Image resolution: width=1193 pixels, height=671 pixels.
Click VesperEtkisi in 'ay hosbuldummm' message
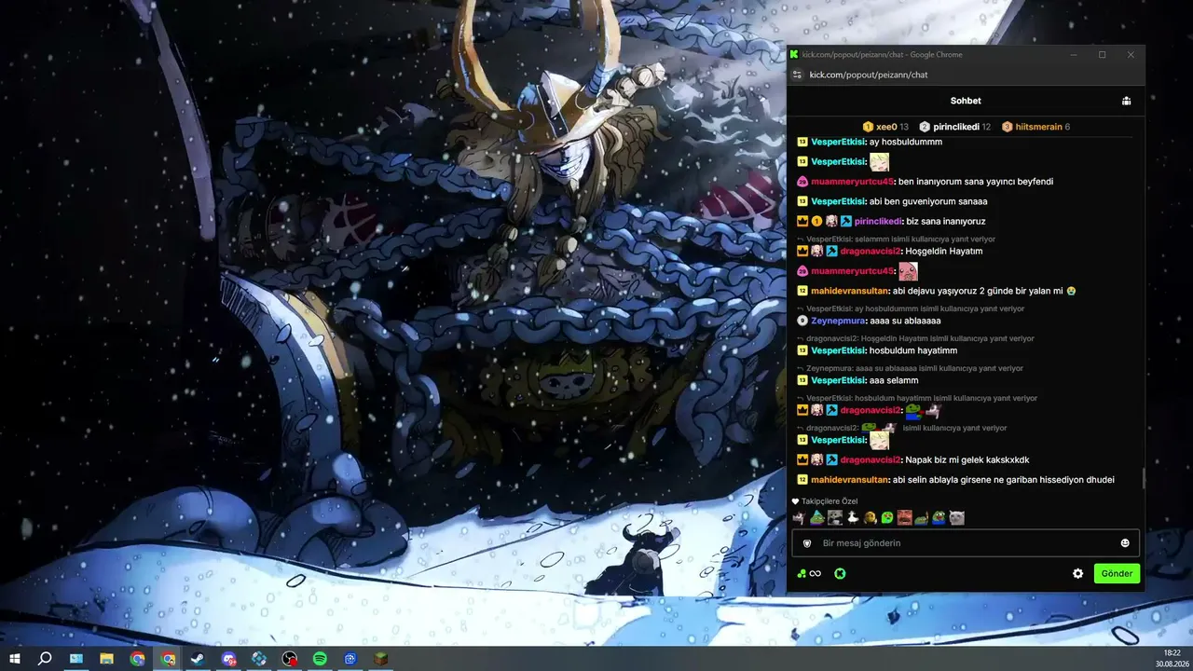[x=839, y=142]
